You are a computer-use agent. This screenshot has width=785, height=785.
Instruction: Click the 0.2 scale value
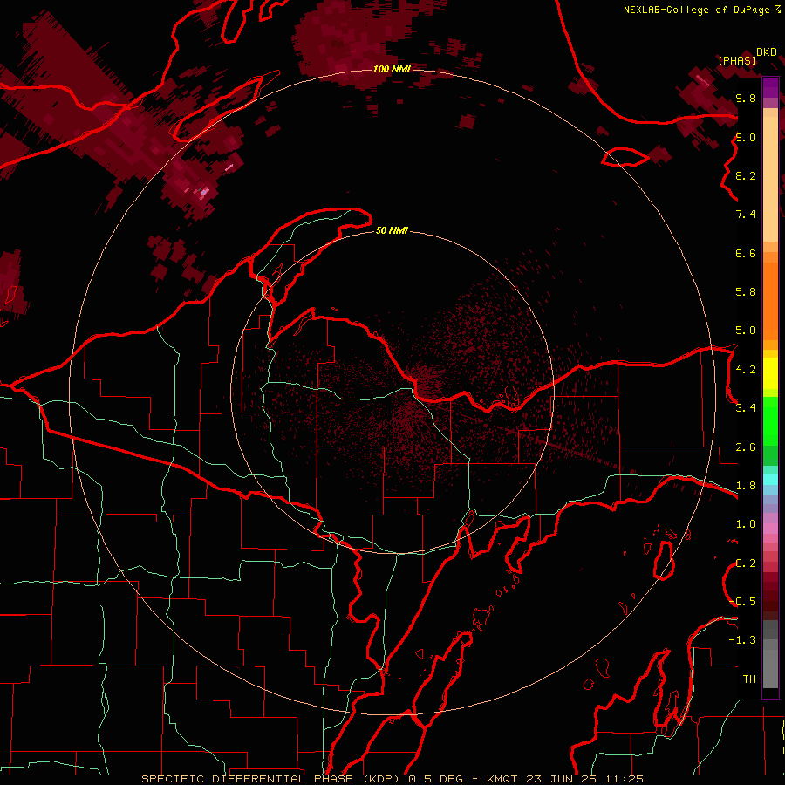click(x=746, y=563)
